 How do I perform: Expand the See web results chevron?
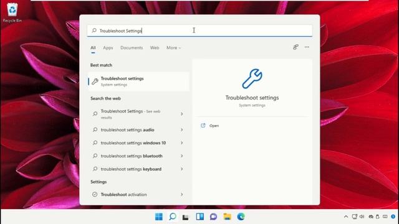pyautogui.click(x=181, y=114)
